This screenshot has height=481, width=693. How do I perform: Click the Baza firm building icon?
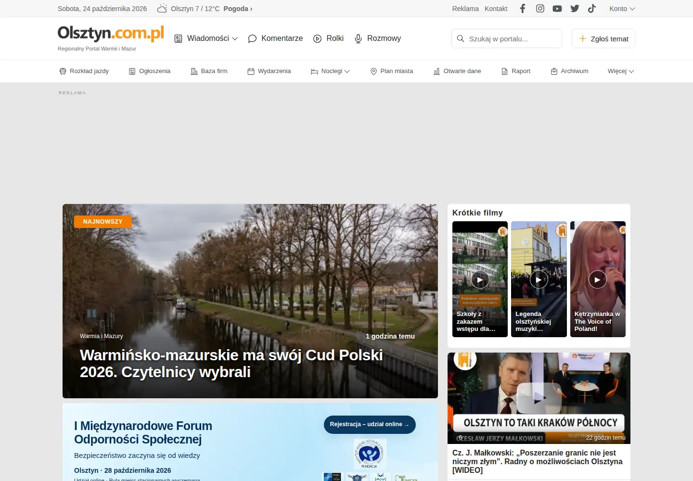[194, 71]
